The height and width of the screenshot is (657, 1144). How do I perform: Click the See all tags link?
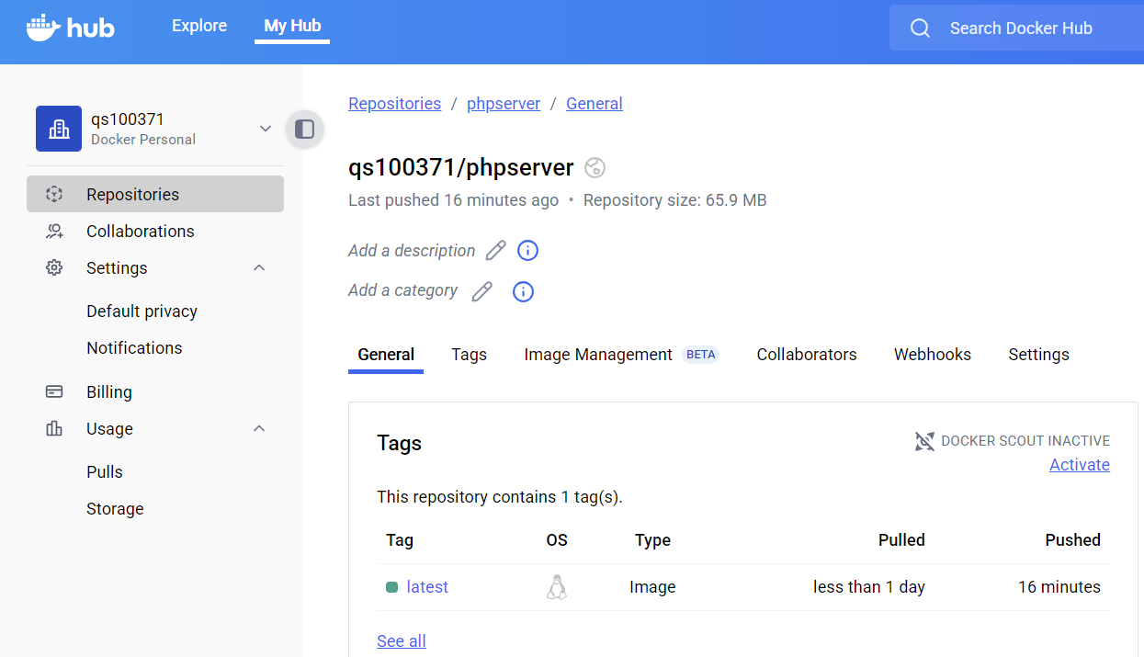click(402, 641)
